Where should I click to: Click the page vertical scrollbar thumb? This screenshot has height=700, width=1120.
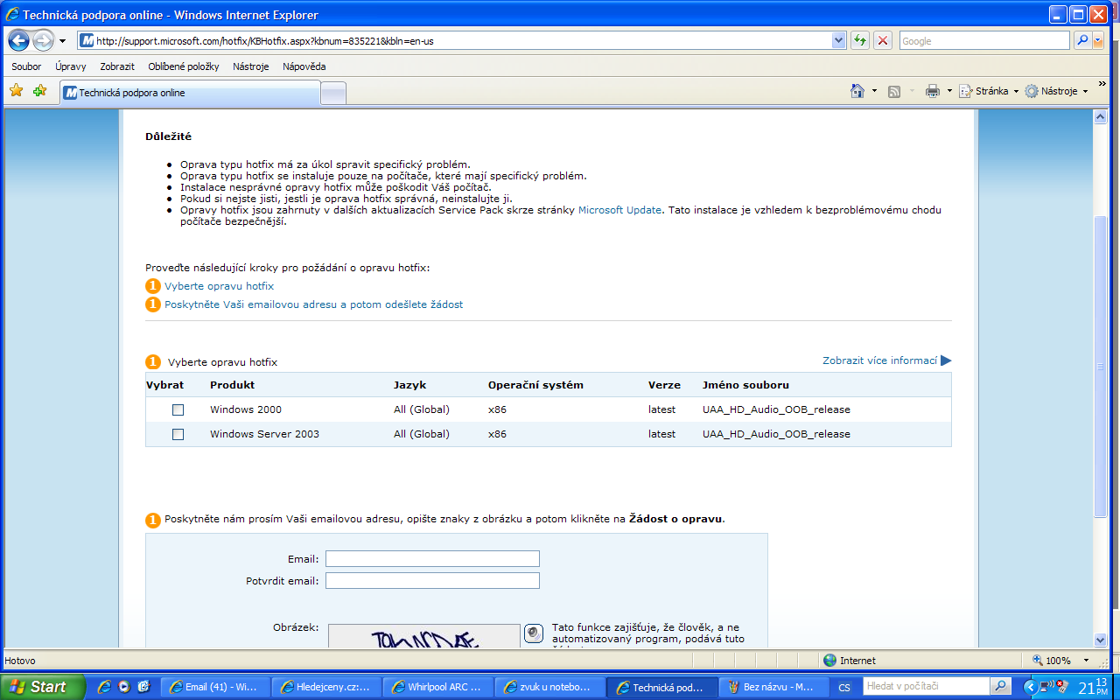tap(1101, 367)
